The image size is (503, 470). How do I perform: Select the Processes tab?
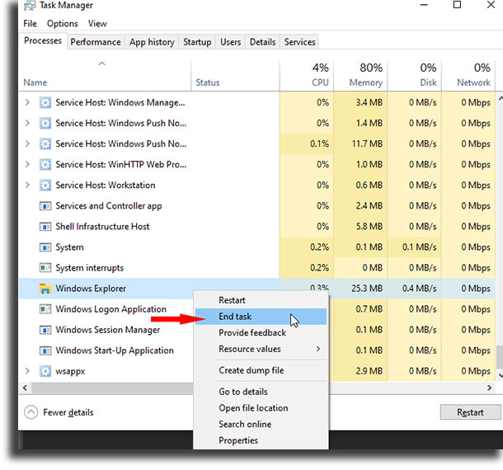[43, 40]
